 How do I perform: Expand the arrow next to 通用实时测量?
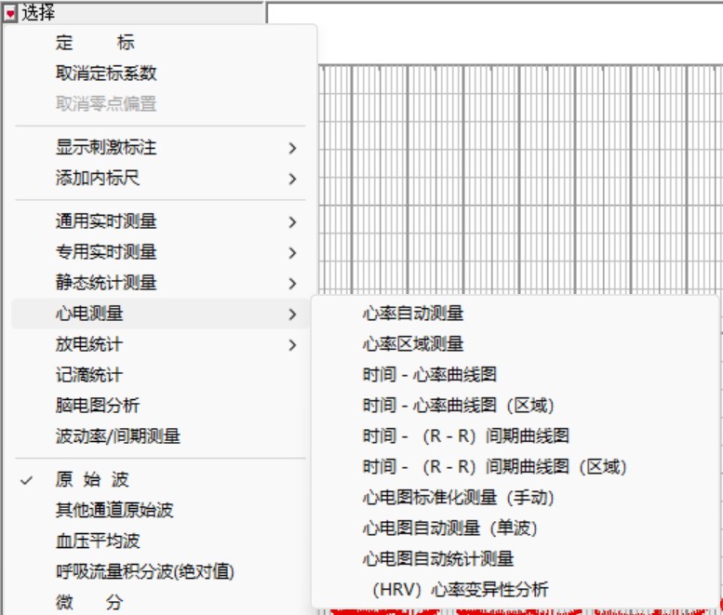[292, 222]
